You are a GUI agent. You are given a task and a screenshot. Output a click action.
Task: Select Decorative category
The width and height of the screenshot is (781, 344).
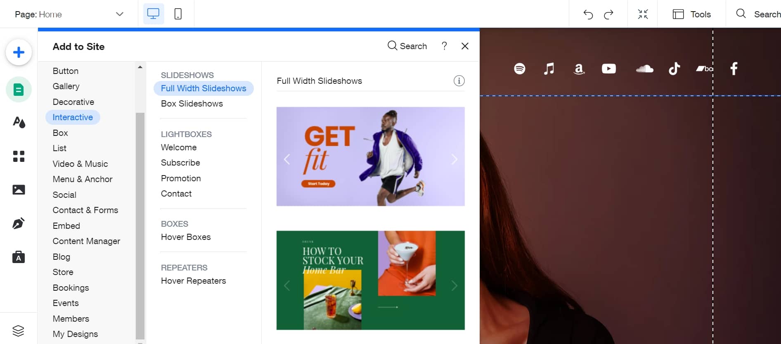coord(73,102)
